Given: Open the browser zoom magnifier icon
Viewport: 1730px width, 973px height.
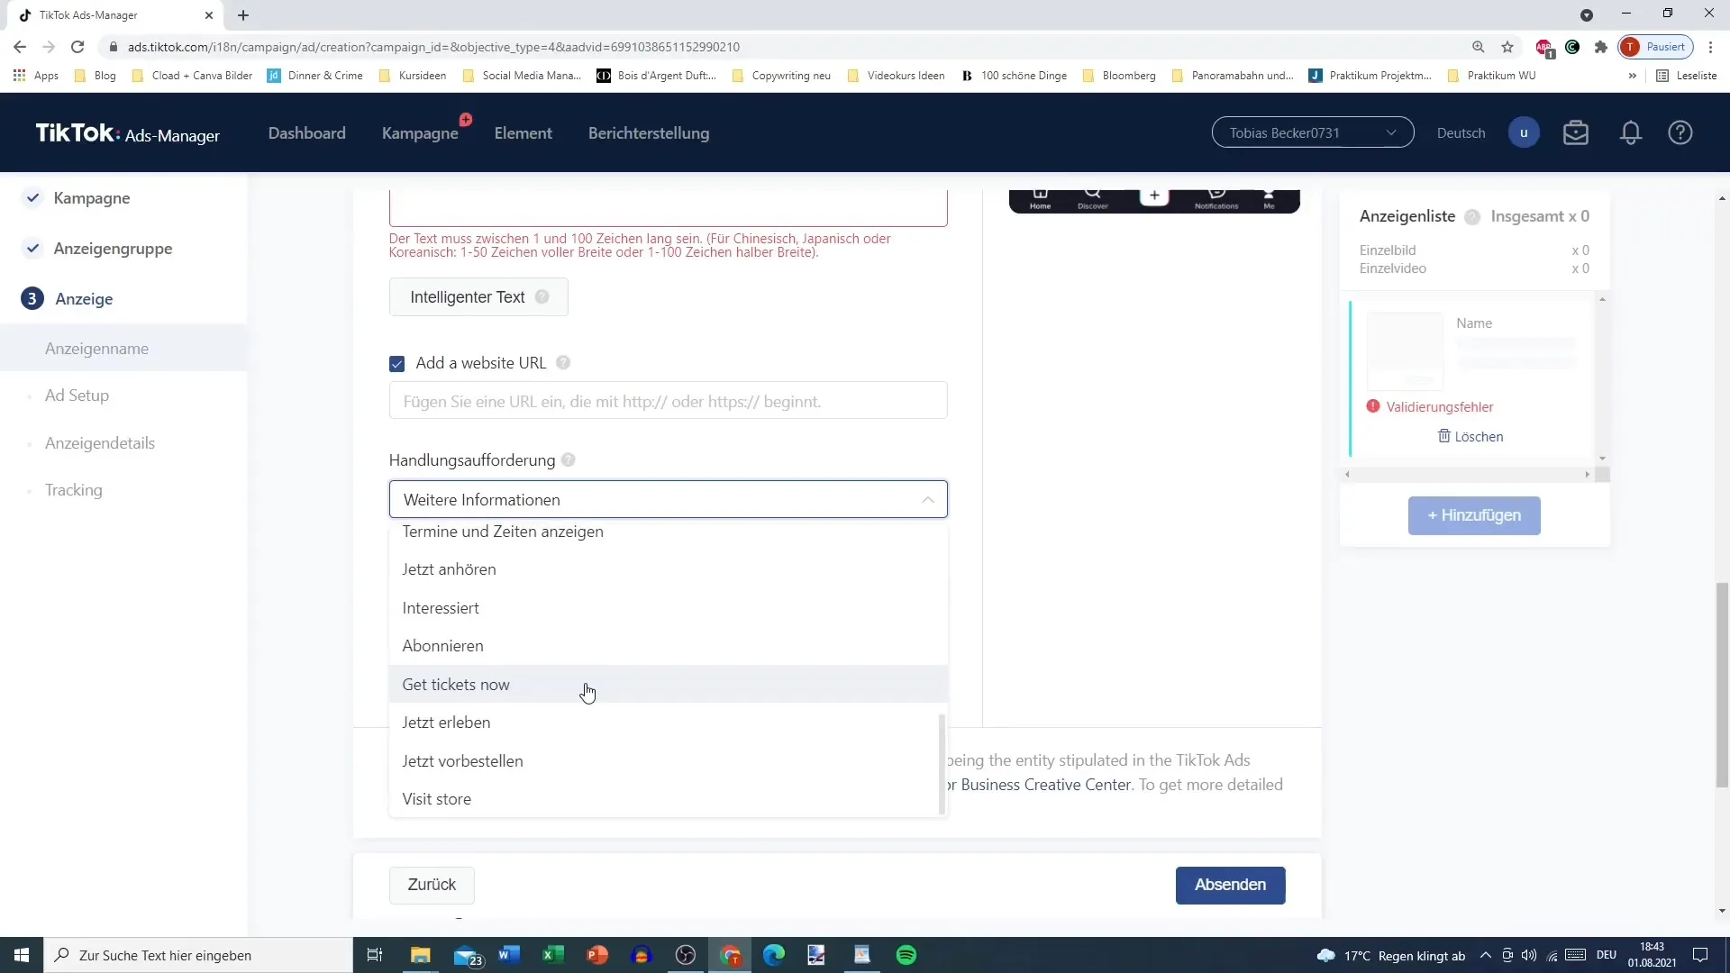Looking at the screenshot, I should (1479, 47).
